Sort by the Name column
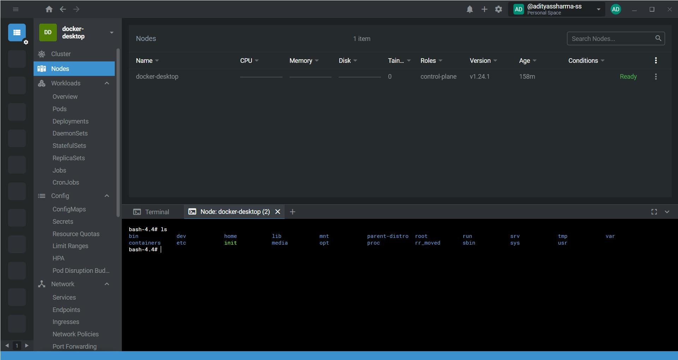 pos(147,61)
